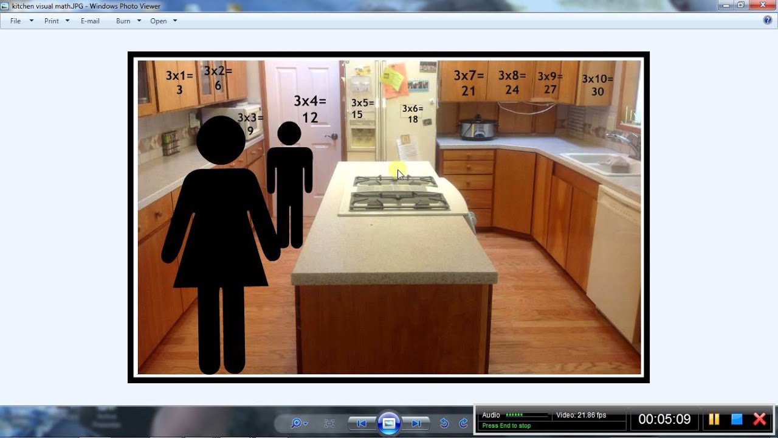
Task: Maximize the Photo Viewer window
Action: [741, 5]
